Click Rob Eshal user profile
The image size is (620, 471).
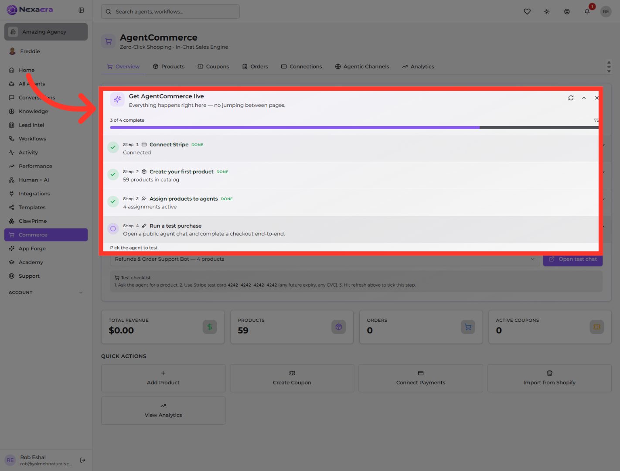click(39, 460)
